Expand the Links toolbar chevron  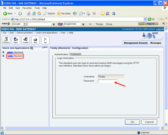pos(166,18)
